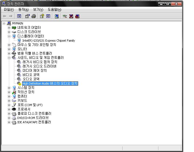This screenshot has height=152, width=194.
Task: Maximize the 장치 관리자 window
Action: [x=168, y=4]
